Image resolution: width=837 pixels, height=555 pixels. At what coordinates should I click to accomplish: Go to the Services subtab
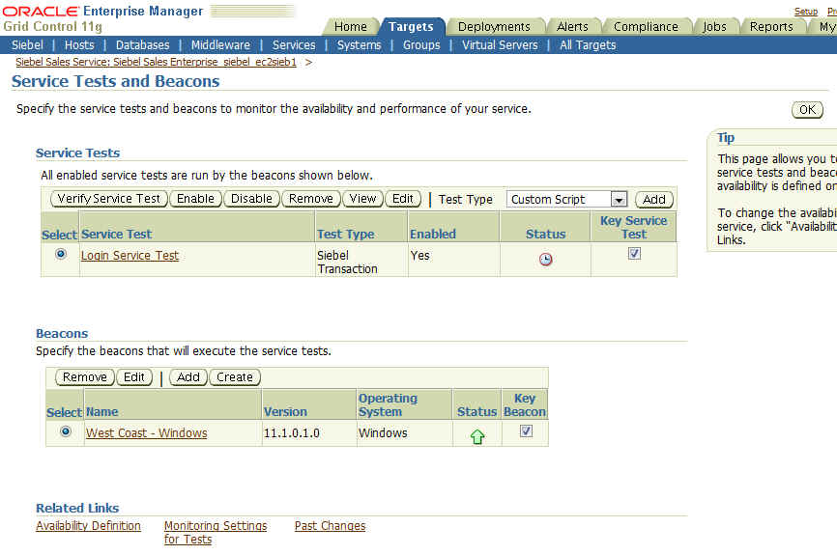(294, 45)
